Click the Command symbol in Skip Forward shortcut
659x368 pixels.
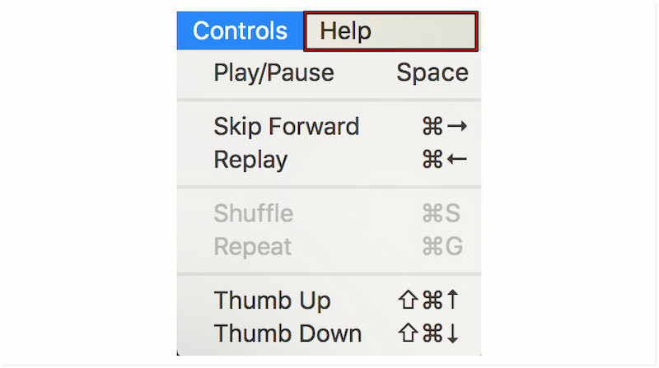[x=432, y=127]
